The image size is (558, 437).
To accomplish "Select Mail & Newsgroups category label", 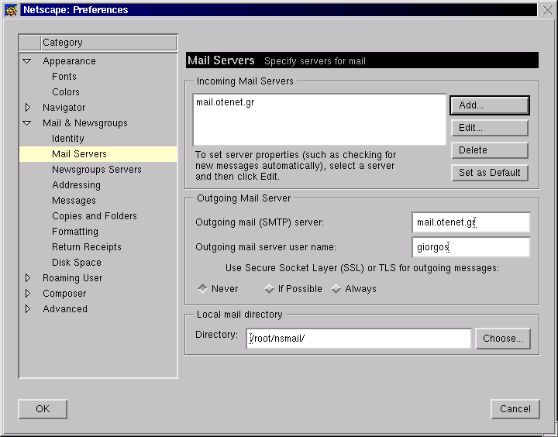I will 85,123.
